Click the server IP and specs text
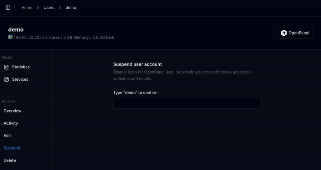 64,37
